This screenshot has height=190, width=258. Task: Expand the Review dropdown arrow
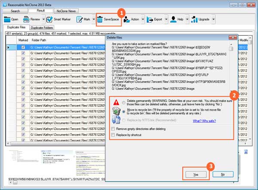[43, 19]
